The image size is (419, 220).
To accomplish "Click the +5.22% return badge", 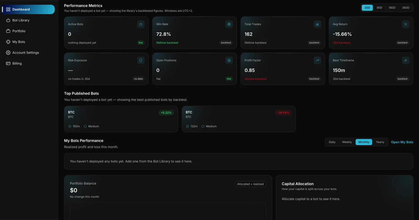I will (166, 113).
